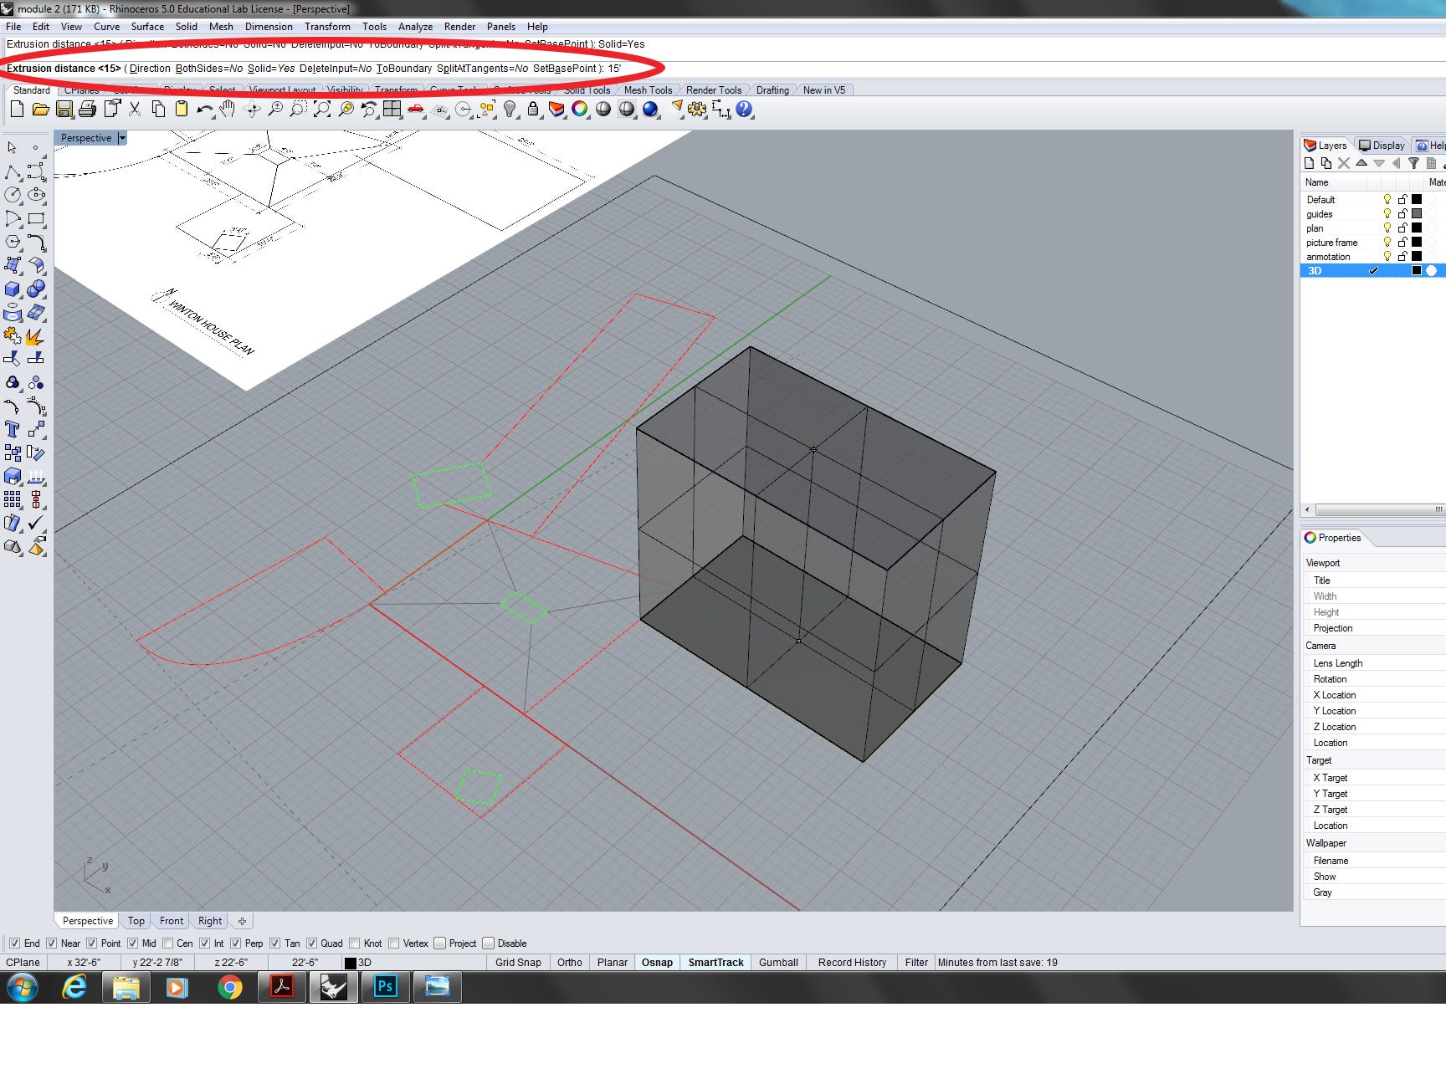Select the Control Point Curve tool
This screenshot has height=1084, width=1446.
[x=36, y=173]
